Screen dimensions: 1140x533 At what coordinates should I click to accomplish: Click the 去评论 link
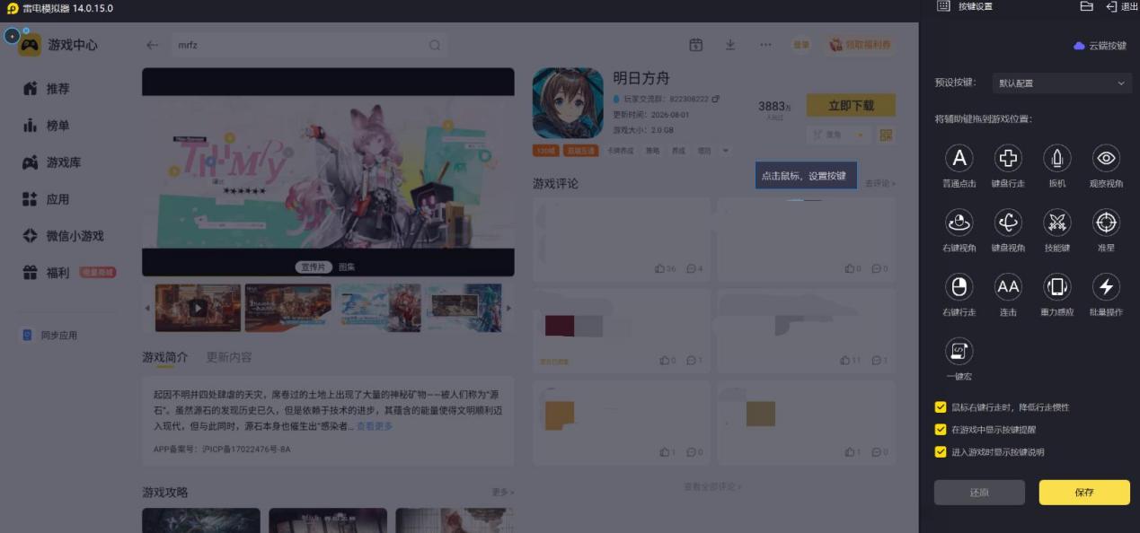(x=880, y=183)
